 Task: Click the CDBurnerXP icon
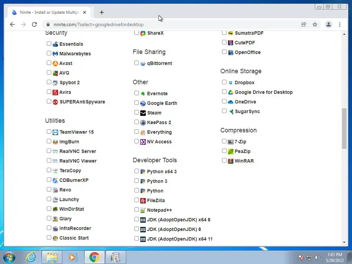pos(55,180)
